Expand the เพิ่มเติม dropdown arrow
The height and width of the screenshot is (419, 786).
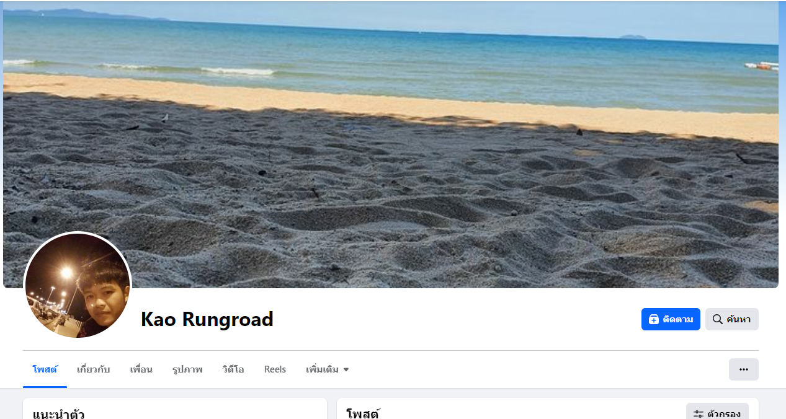(346, 369)
